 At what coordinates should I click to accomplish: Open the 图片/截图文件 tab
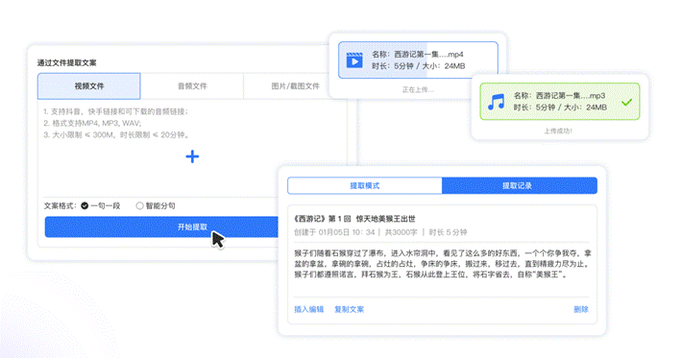295,86
